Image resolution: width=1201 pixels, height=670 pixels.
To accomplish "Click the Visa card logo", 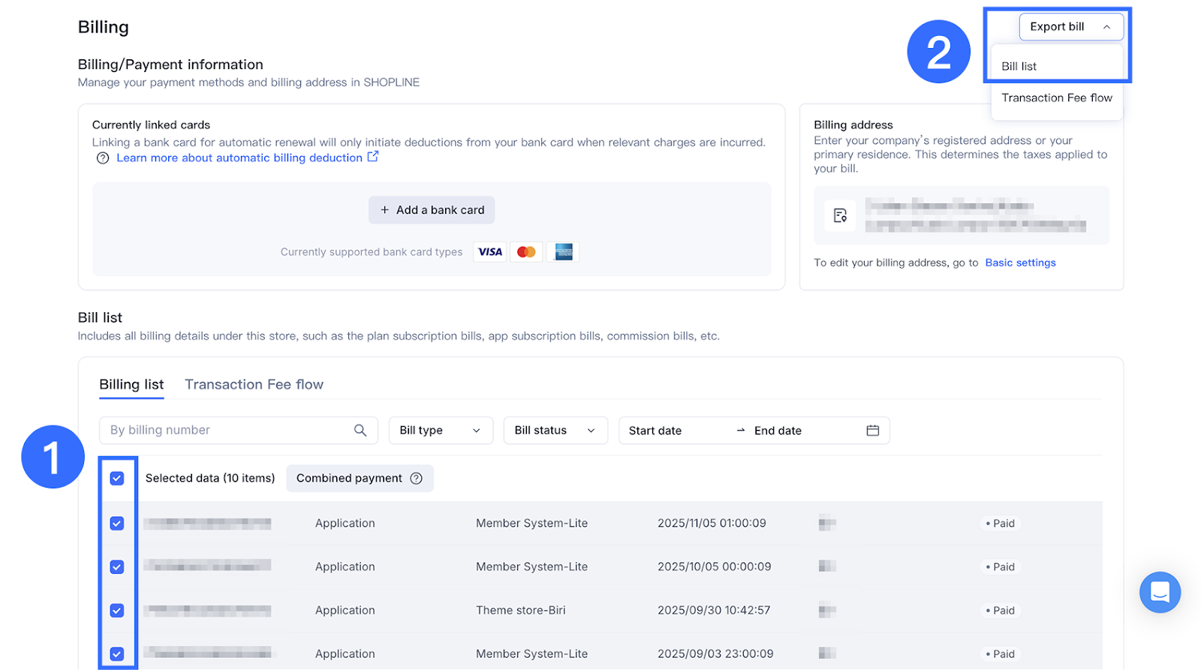I will pos(490,252).
